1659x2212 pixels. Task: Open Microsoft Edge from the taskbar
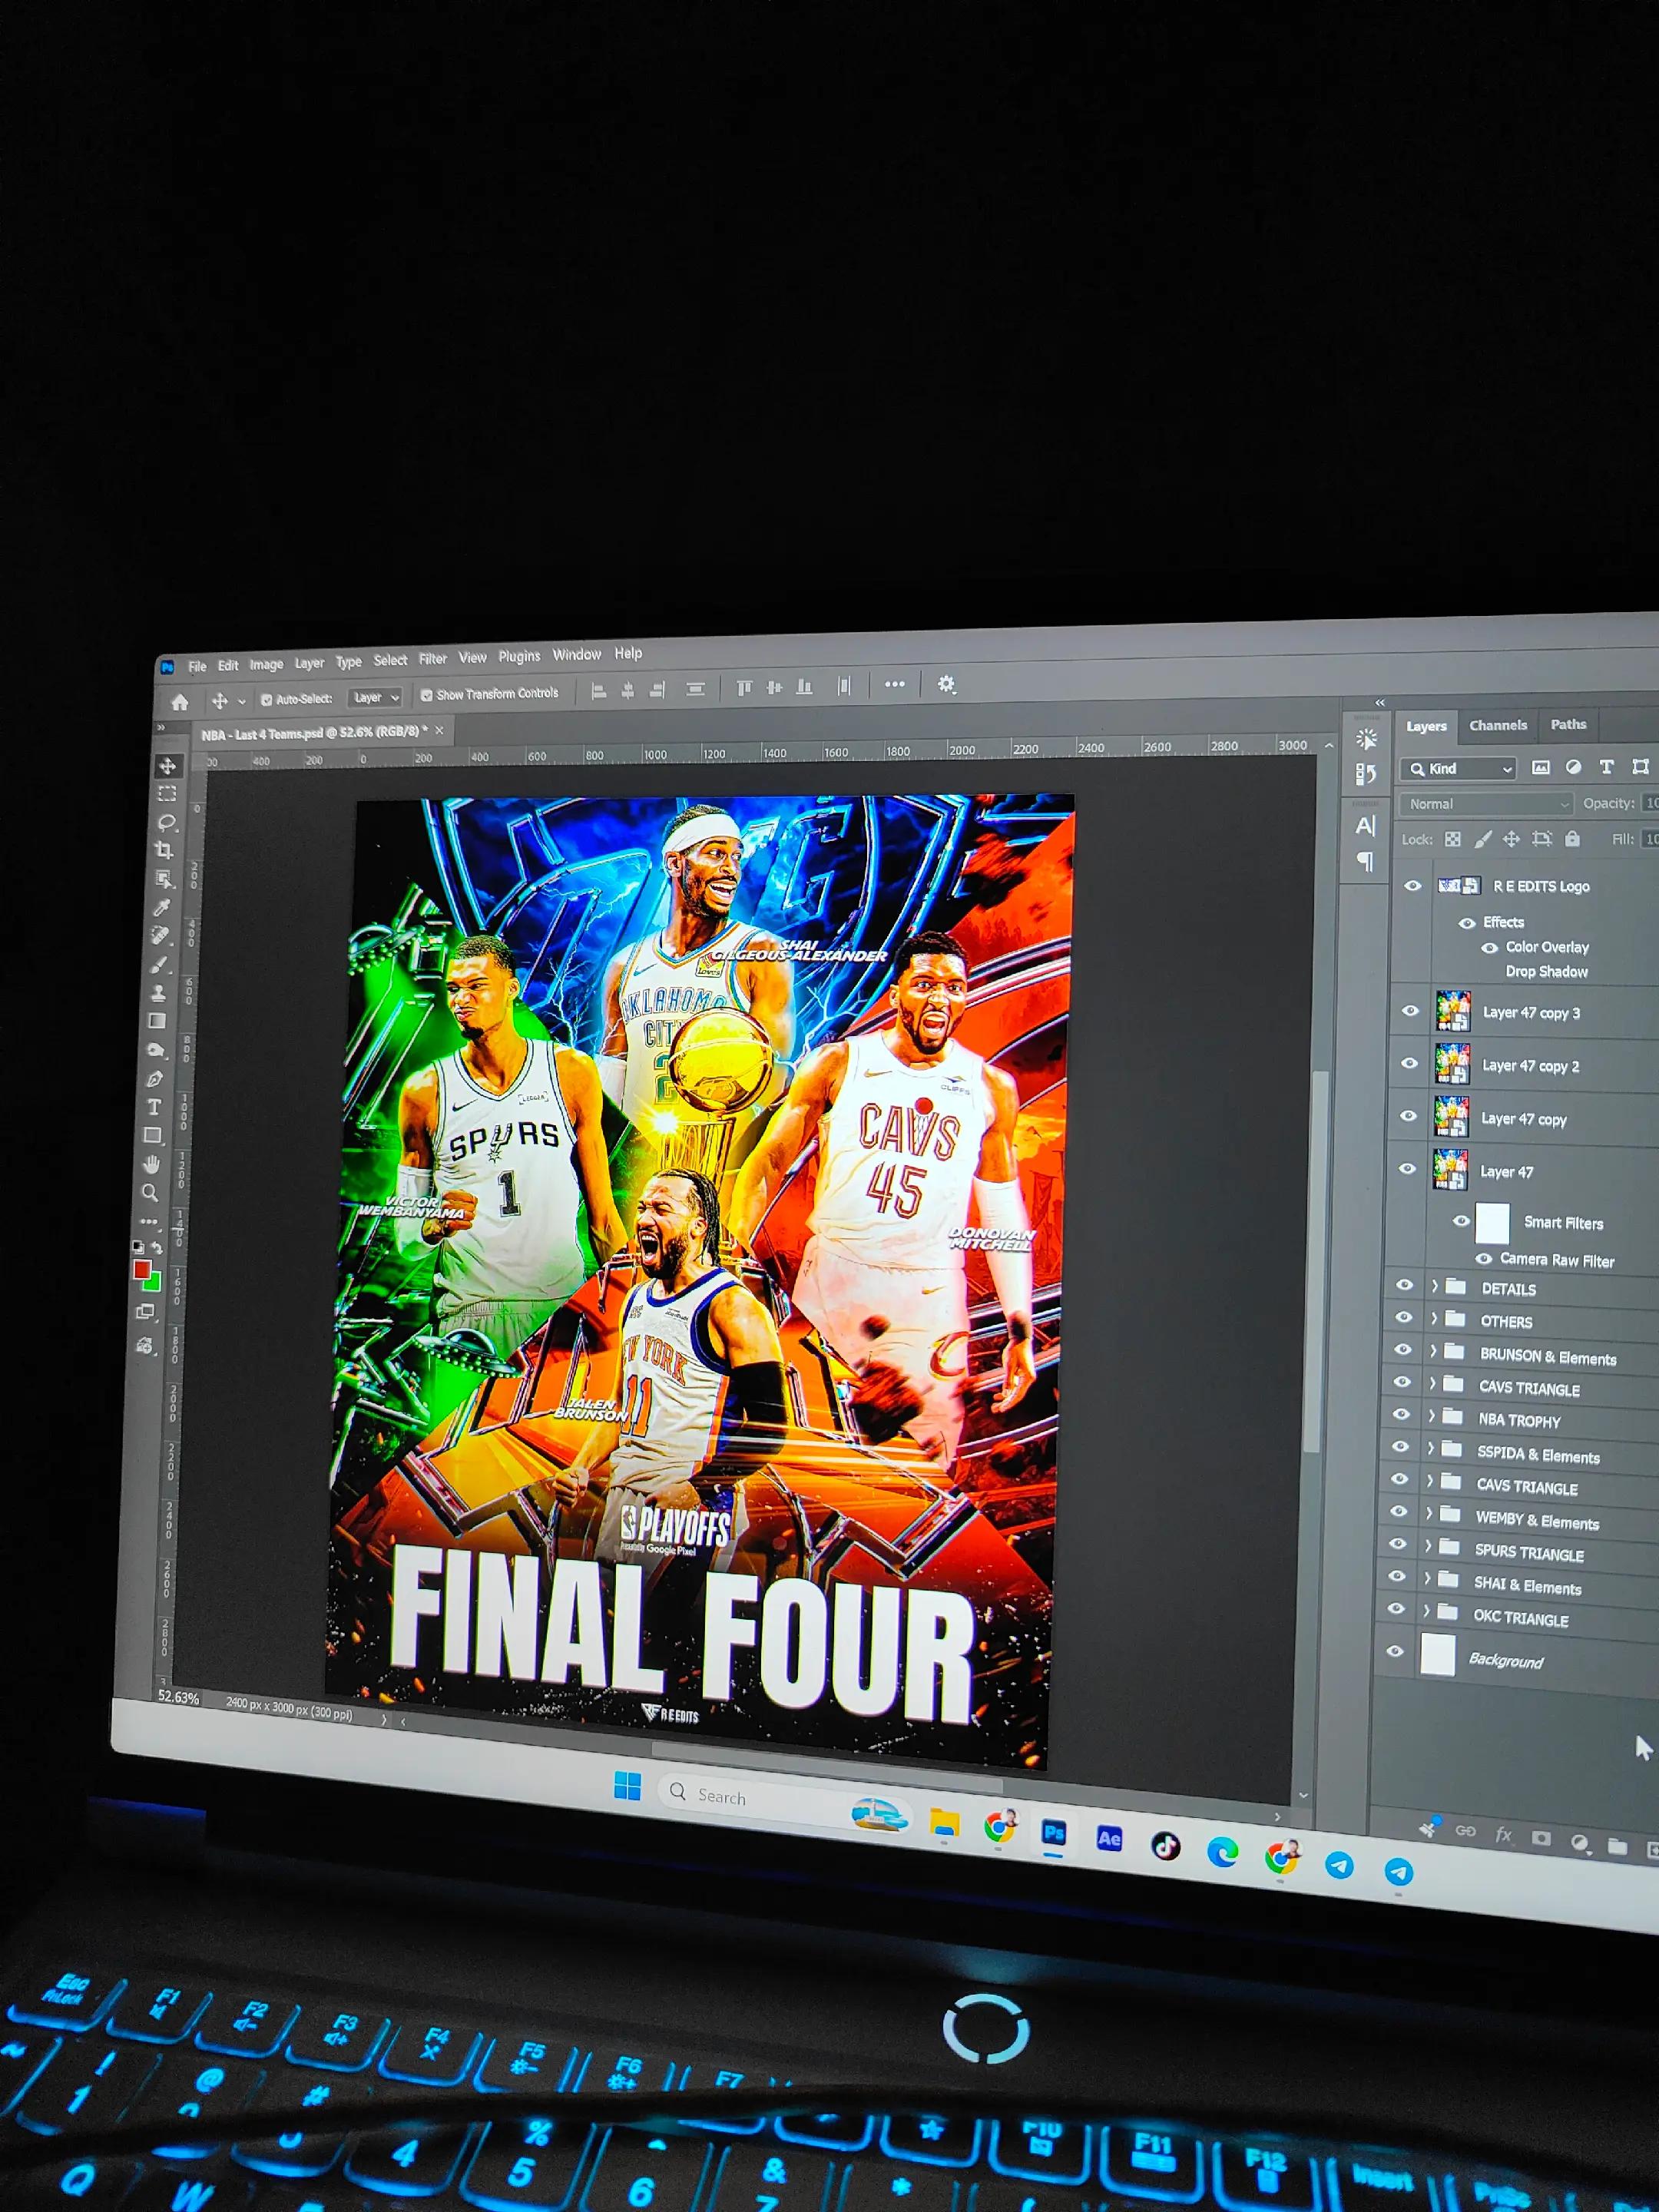tap(1222, 1853)
